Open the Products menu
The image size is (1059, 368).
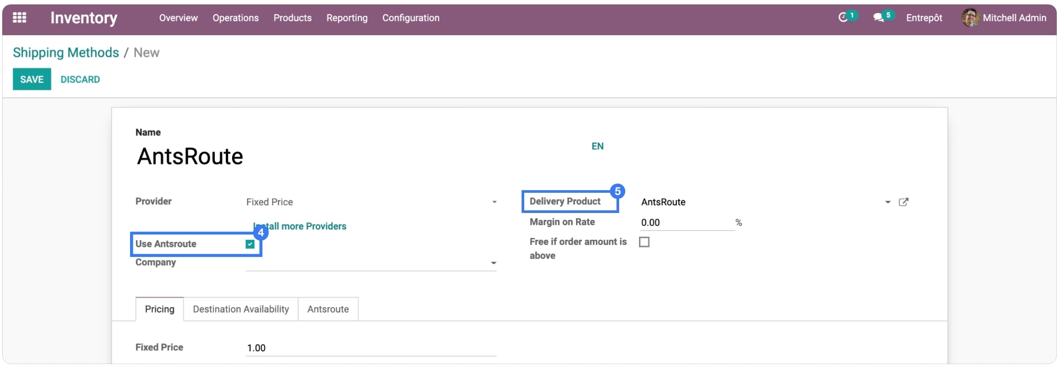pyautogui.click(x=293, y=18)
